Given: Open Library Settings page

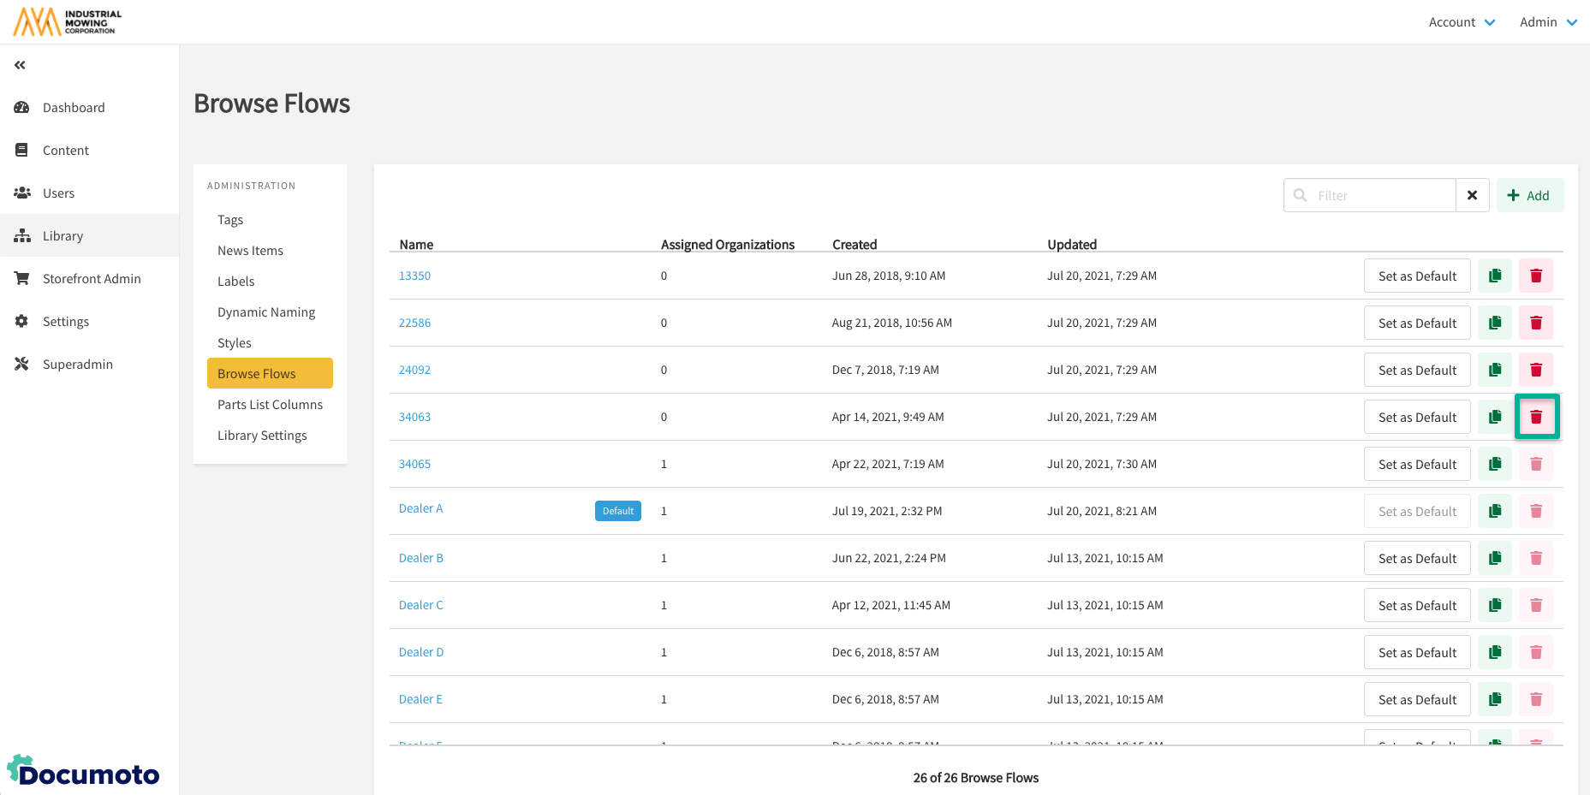Looking at the screenshot, I should click(x=262, y=436).
